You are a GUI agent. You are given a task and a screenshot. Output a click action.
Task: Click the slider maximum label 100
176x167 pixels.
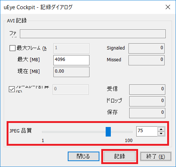tap(129, 141)
